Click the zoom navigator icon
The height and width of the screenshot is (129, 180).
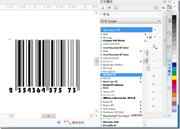96,116
